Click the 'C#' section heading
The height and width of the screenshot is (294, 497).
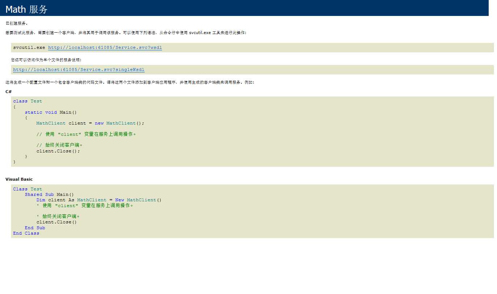tap(8, 92)
